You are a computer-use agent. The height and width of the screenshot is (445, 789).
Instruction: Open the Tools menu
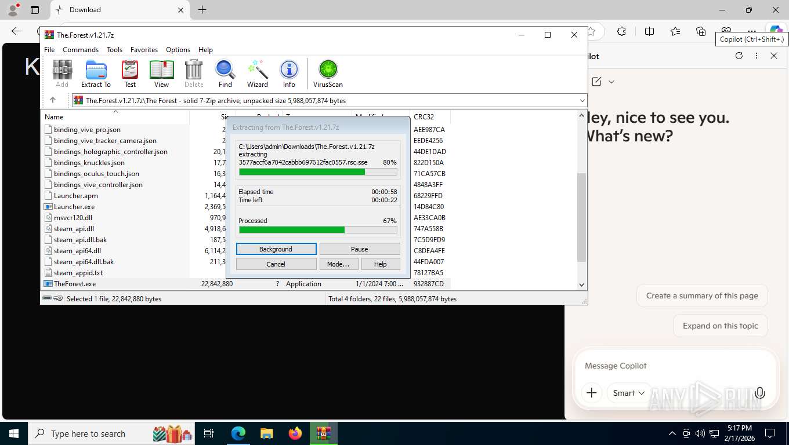coord(114,50)
